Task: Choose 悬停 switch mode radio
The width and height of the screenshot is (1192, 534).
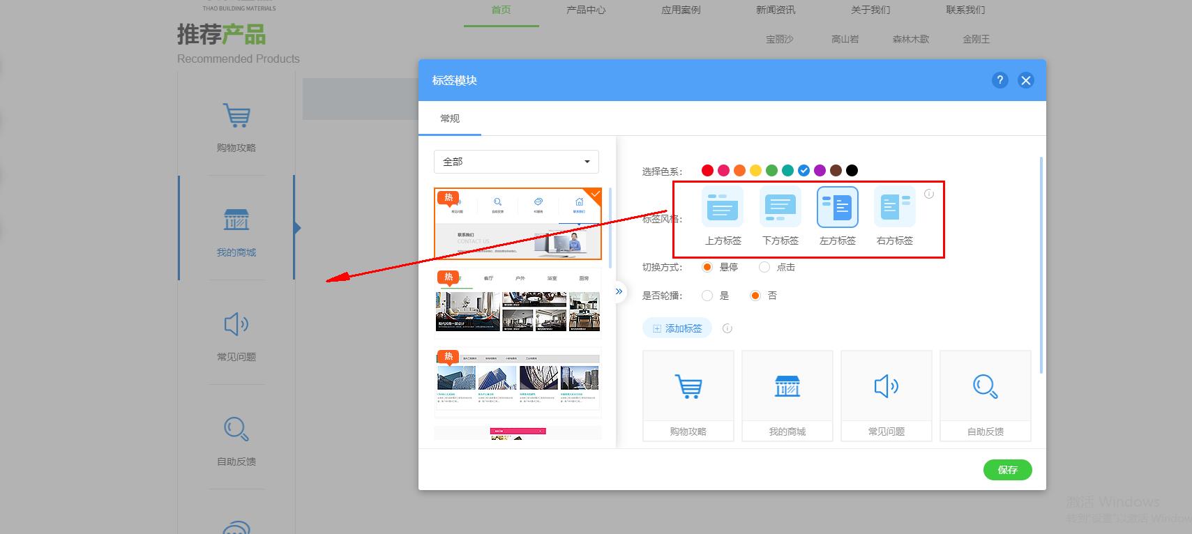Action: point(707,267)
